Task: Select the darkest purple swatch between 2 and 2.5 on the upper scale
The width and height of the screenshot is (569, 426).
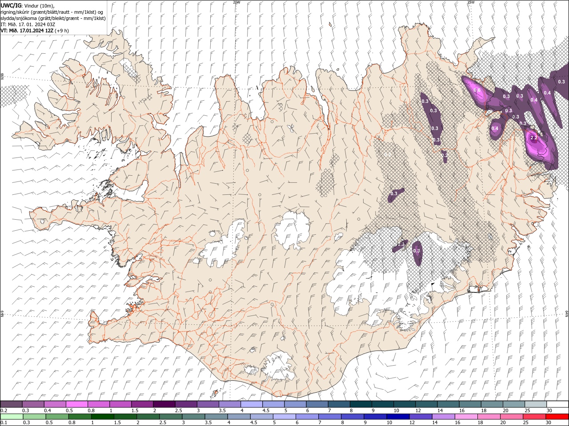Action: [x=164, y=404]
